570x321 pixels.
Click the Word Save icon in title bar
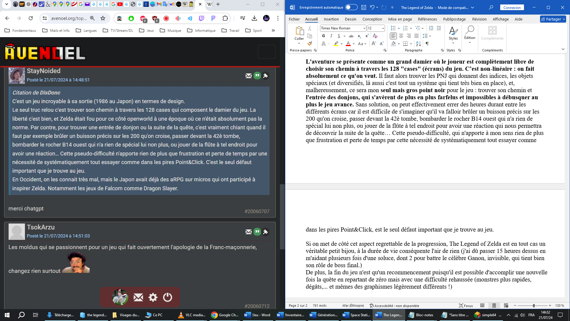click(x=363, y=7)
